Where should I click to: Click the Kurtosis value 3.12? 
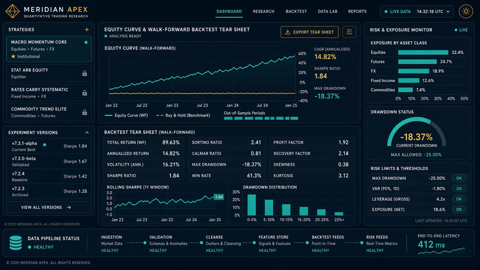click(x=343, y=175)
